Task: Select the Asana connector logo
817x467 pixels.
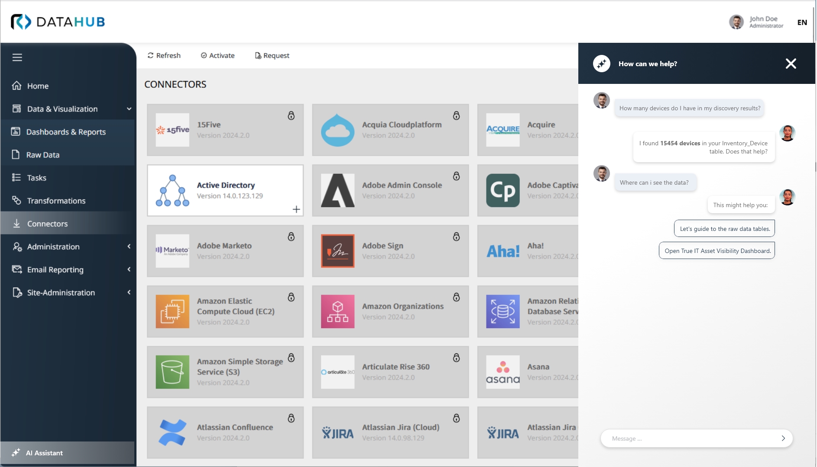Action: click(503, 372)
